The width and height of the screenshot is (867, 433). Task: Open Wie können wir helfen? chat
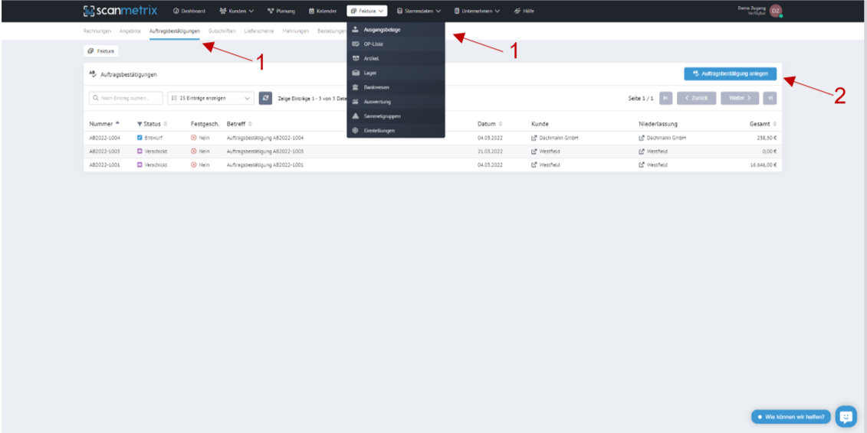tap(790, 416)
